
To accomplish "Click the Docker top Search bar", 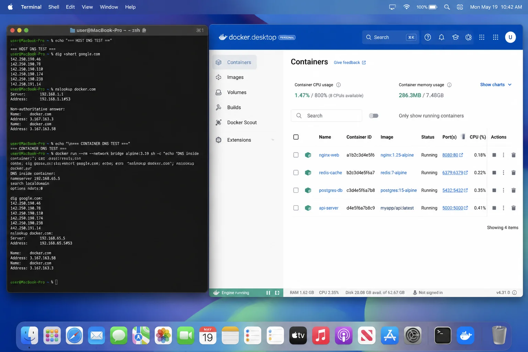I will 390,37.
